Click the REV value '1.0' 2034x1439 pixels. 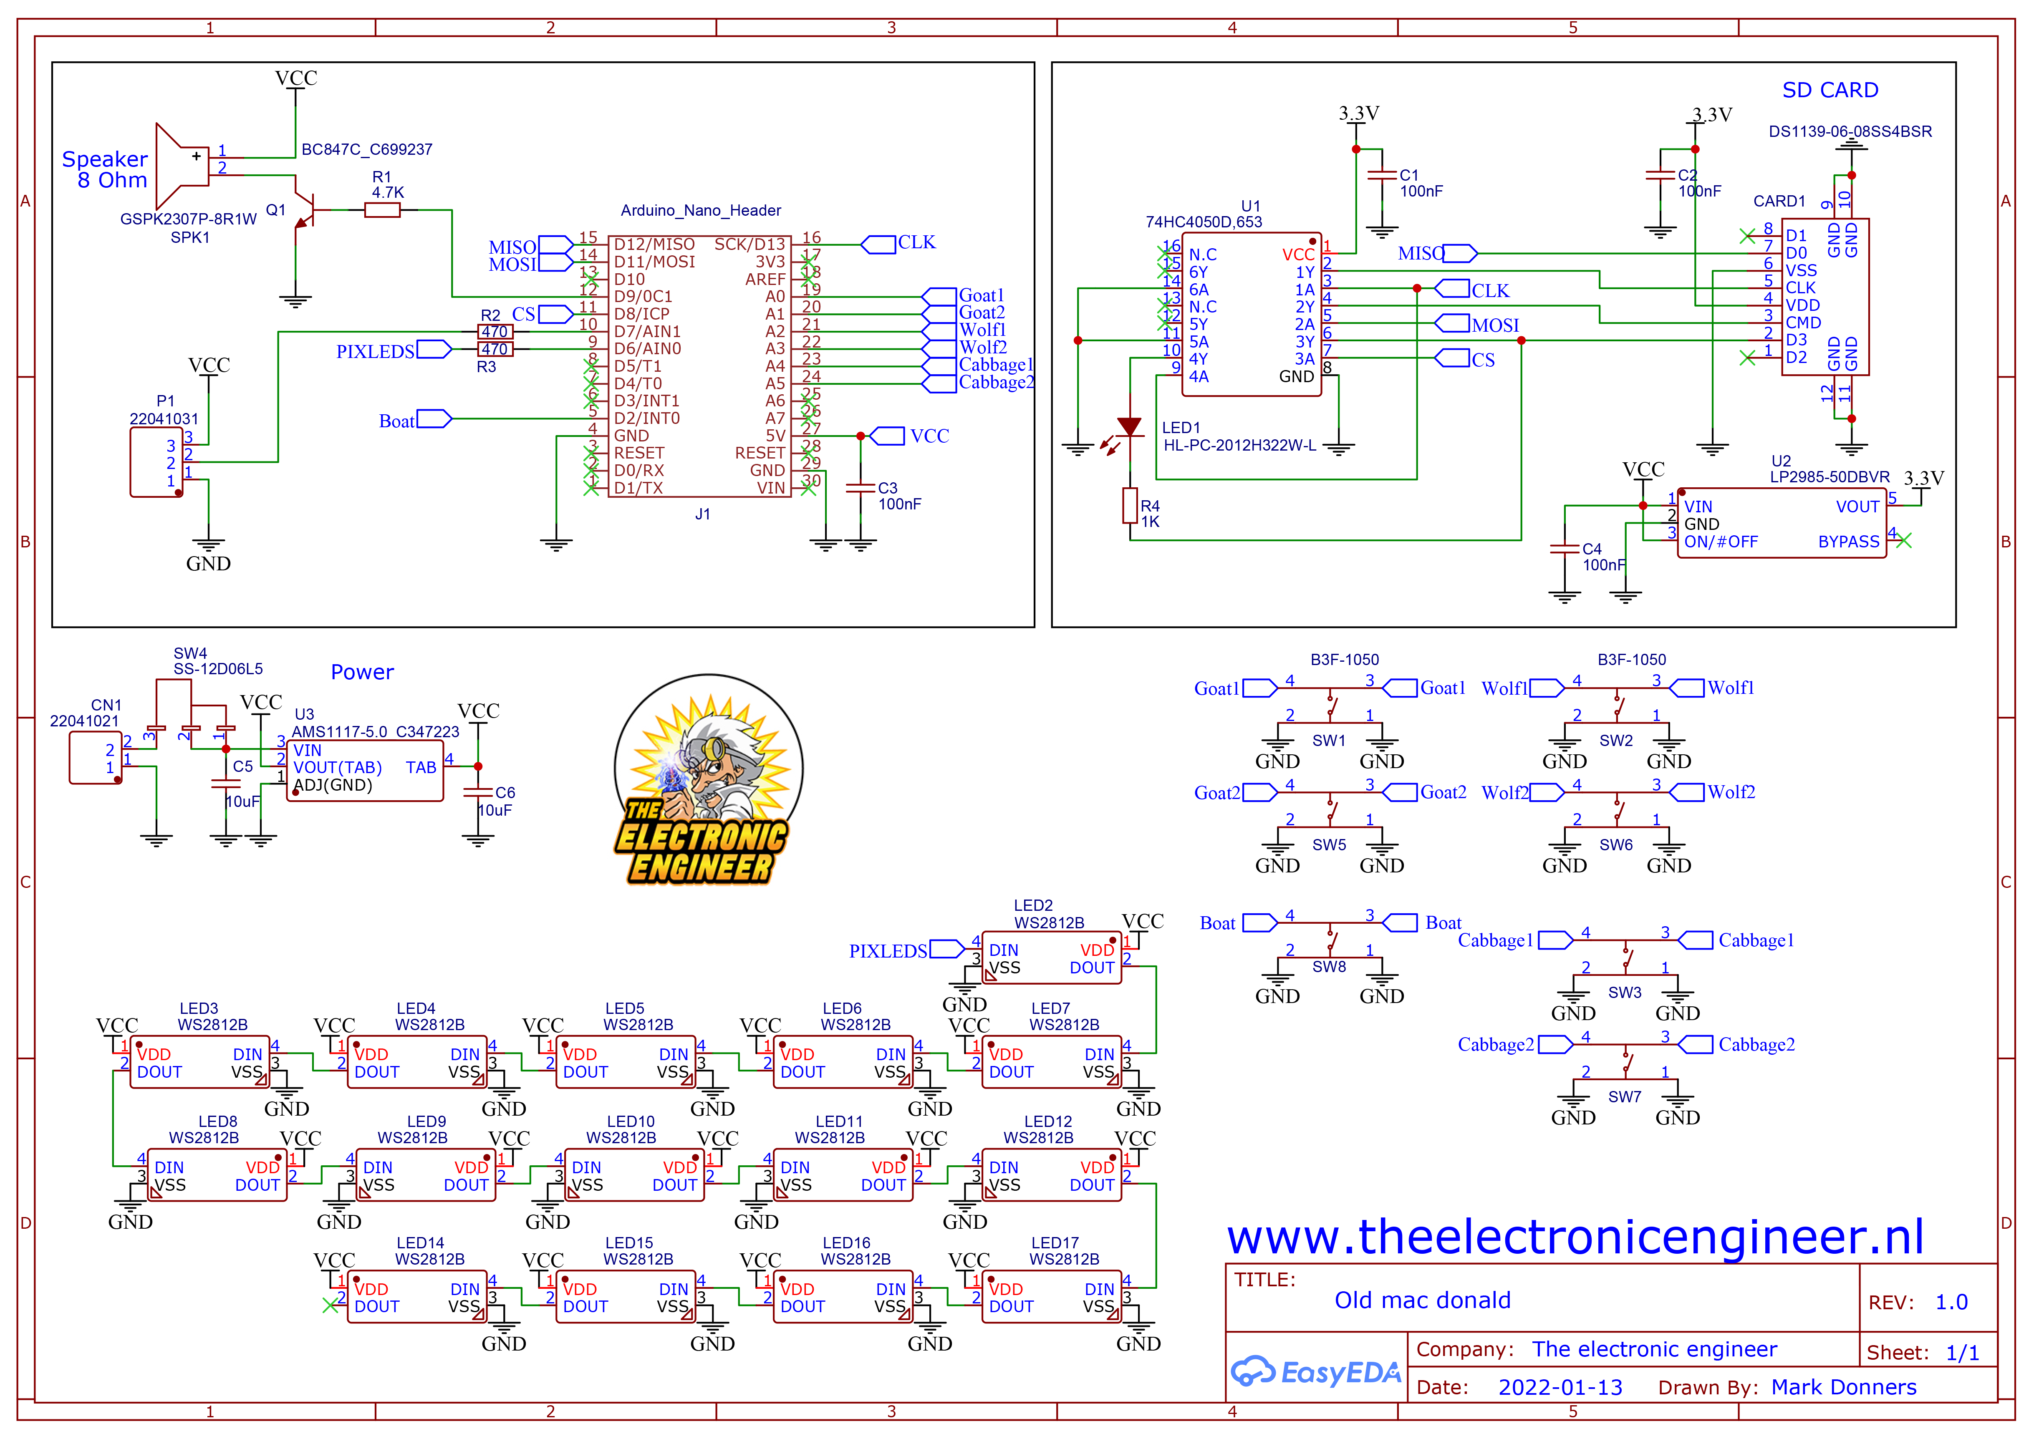[x=1951, y=1303]
